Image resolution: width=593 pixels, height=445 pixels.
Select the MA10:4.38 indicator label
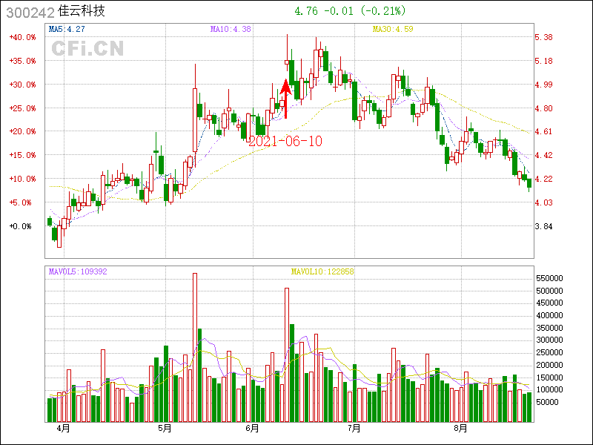coord(231,29)
